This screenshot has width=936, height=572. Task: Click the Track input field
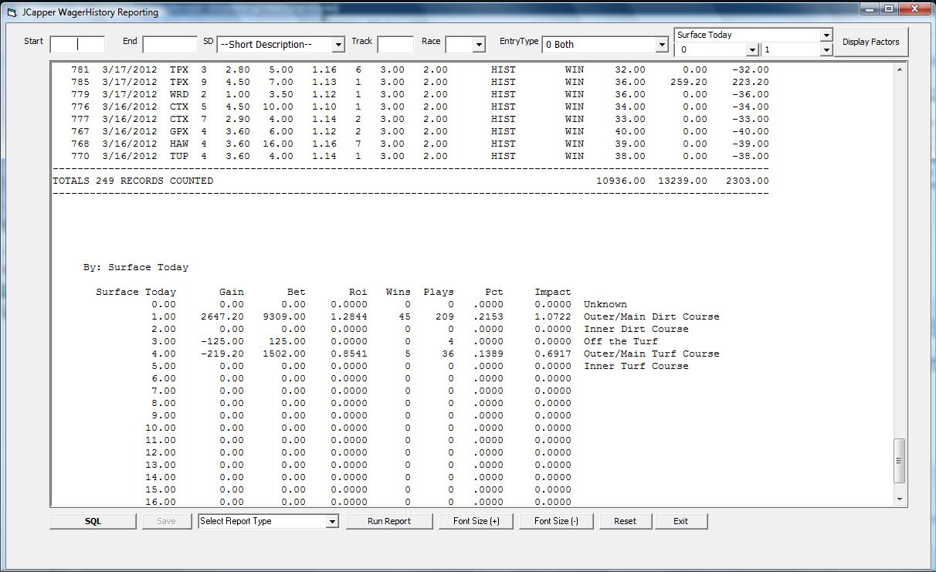[396, 44]
